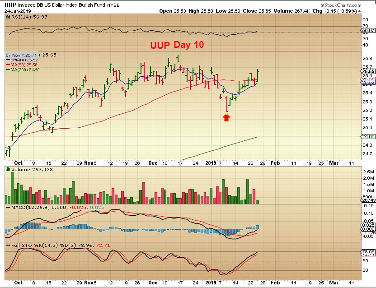Click the MA(200) 24.90 legend entry
Screen dimensions: 376x288
23,70
